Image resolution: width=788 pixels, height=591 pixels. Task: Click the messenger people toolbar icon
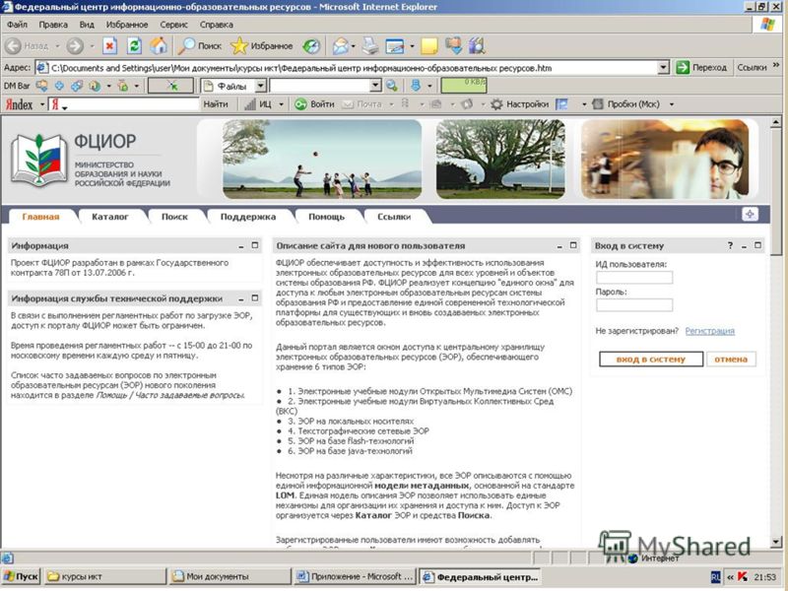454,46
